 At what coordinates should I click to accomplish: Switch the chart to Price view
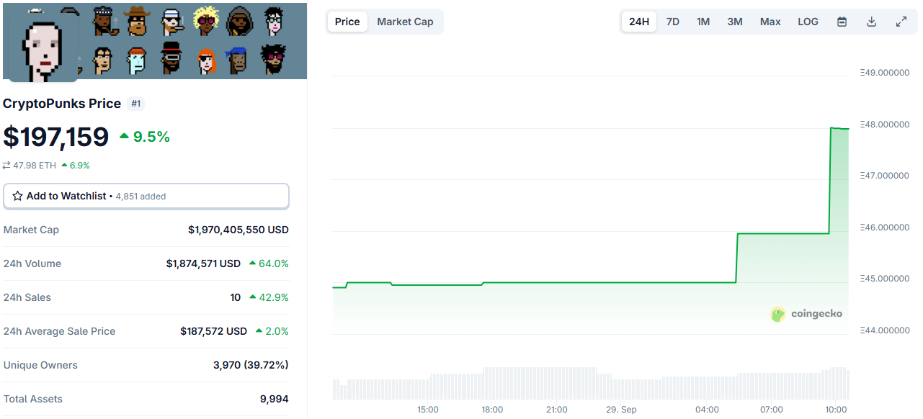tap(347, 22)
